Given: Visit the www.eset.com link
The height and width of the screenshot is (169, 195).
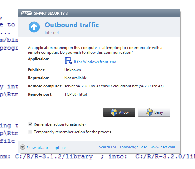Looking at the screenshot, I should point(163,147).
